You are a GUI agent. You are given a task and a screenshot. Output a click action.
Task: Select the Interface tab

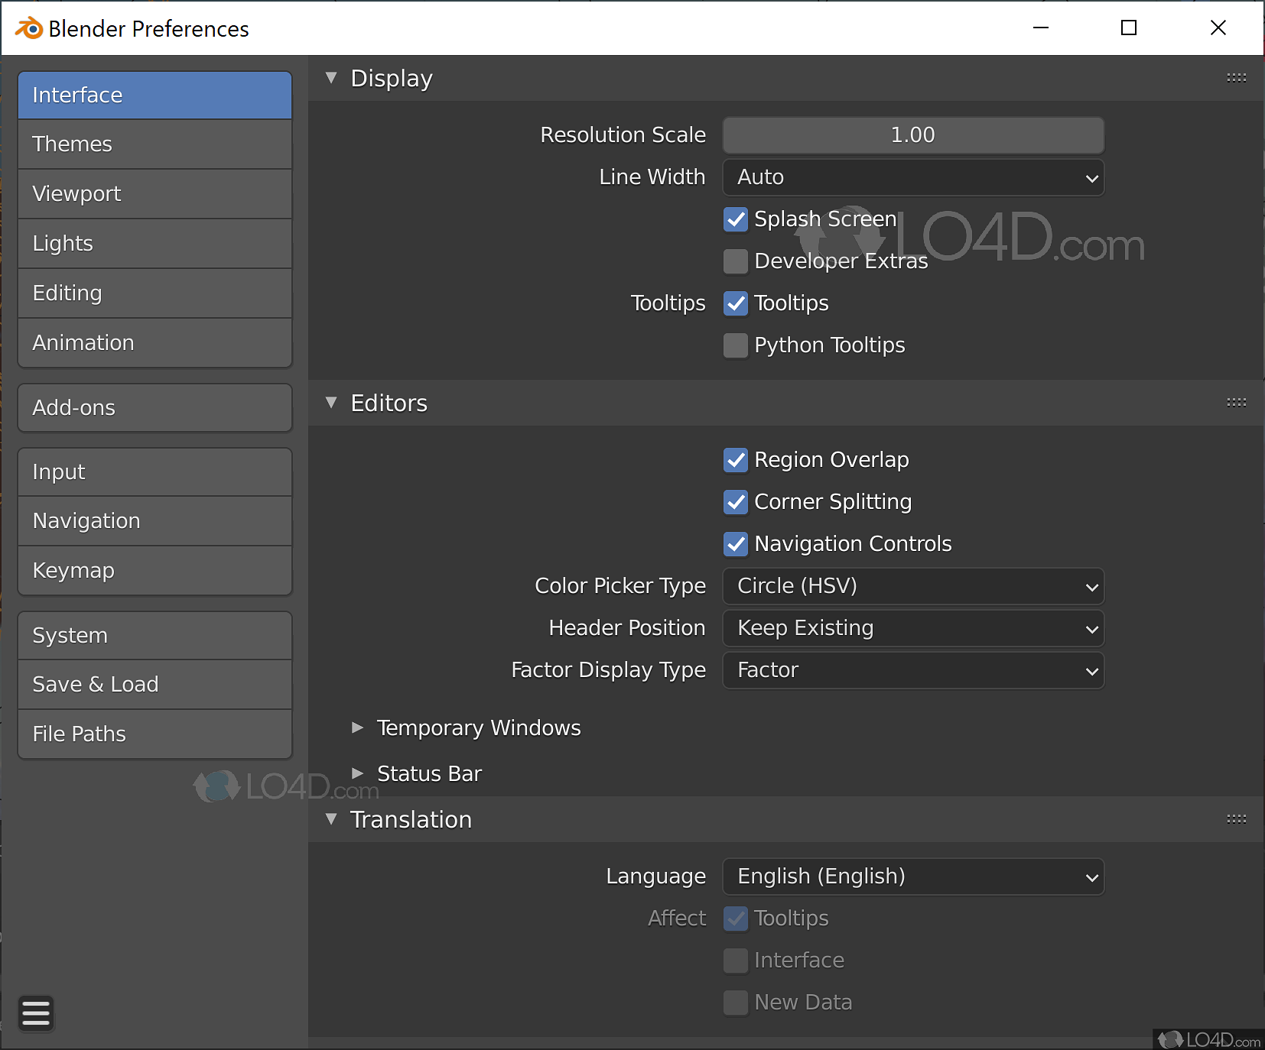point(154,95)
